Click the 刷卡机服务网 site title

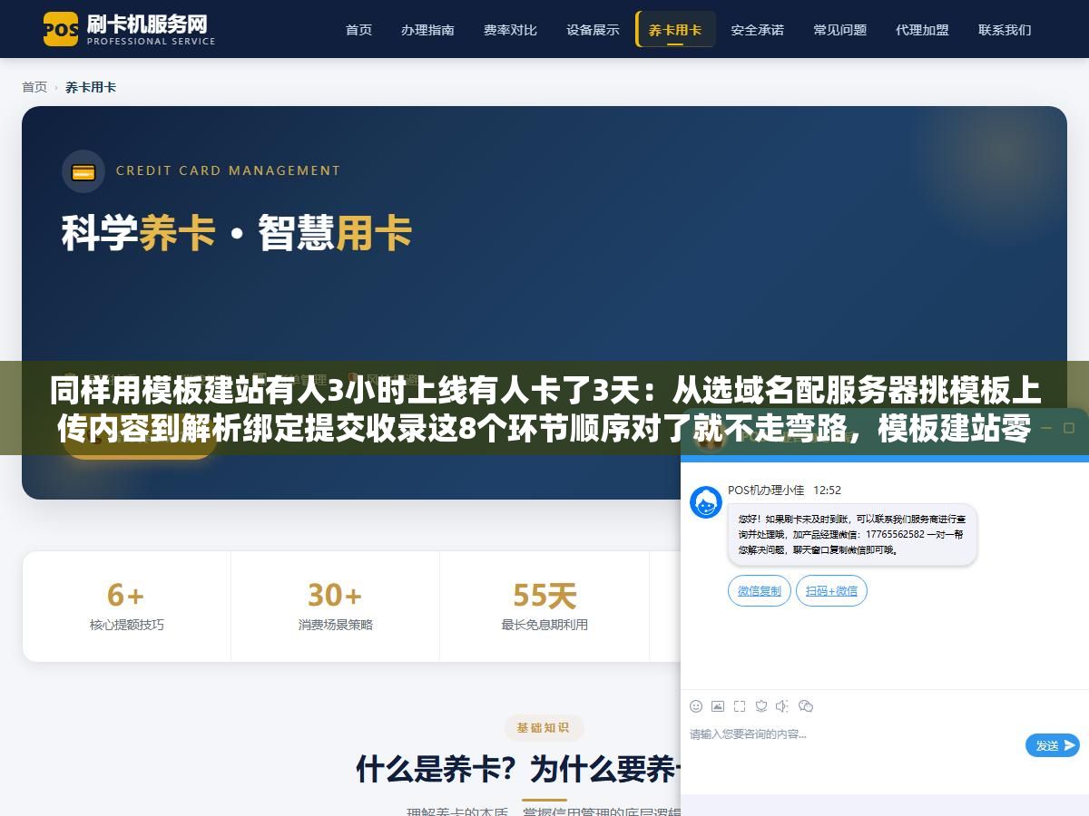(x=147, y=23)
